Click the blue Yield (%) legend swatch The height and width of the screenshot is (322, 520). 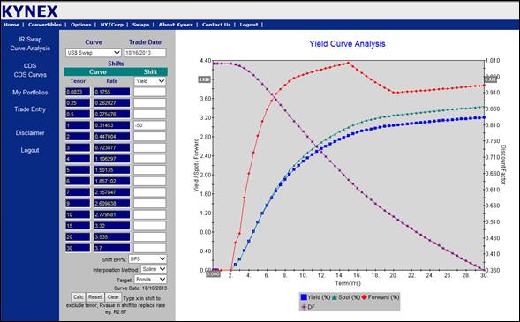click(304, 297)
